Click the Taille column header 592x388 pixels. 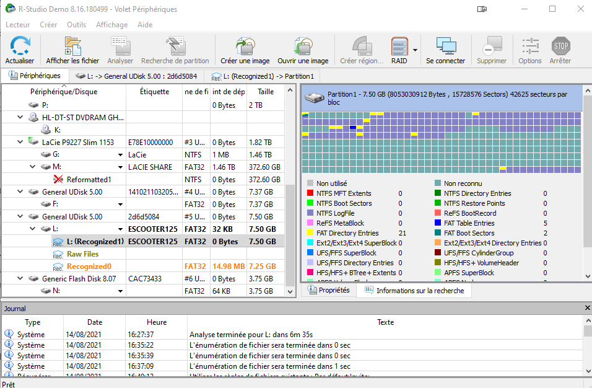click(x=266, y=92)
